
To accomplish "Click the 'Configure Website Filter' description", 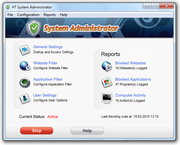I will point(51,68).
